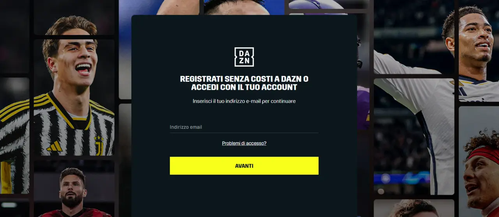The image size is (499, 217).
Task: Click the yellow AVANTI button
Action: coord(244,166)
